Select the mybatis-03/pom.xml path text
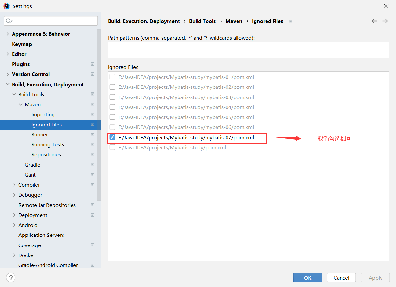Screen dimensions: 396x287 click(x=186, y=97)
